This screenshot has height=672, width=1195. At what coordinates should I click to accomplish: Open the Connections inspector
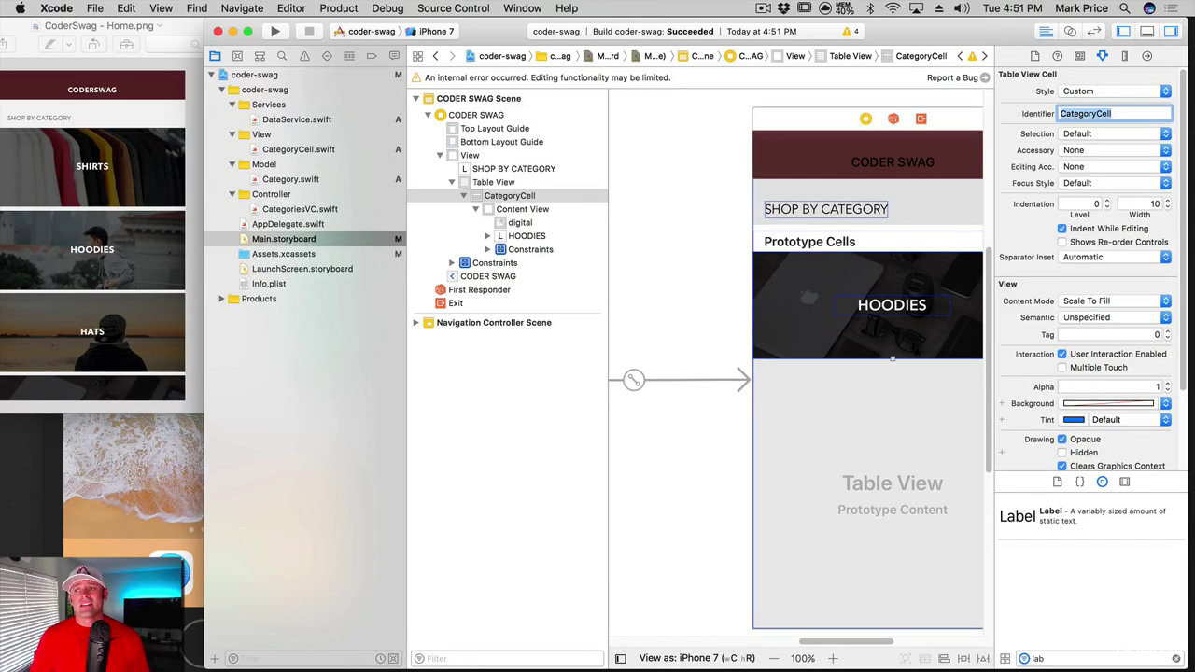tap(1146, 56)
